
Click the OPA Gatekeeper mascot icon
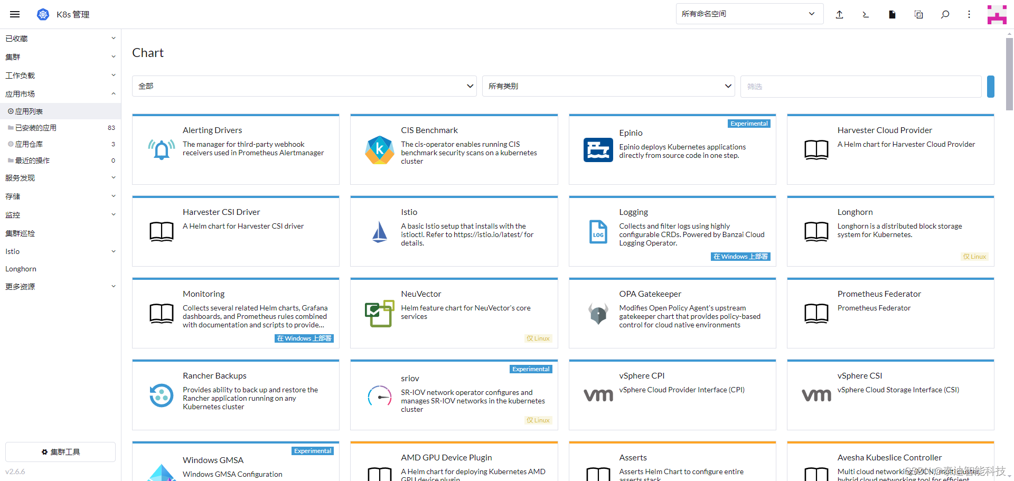click(x=598, y=314)
